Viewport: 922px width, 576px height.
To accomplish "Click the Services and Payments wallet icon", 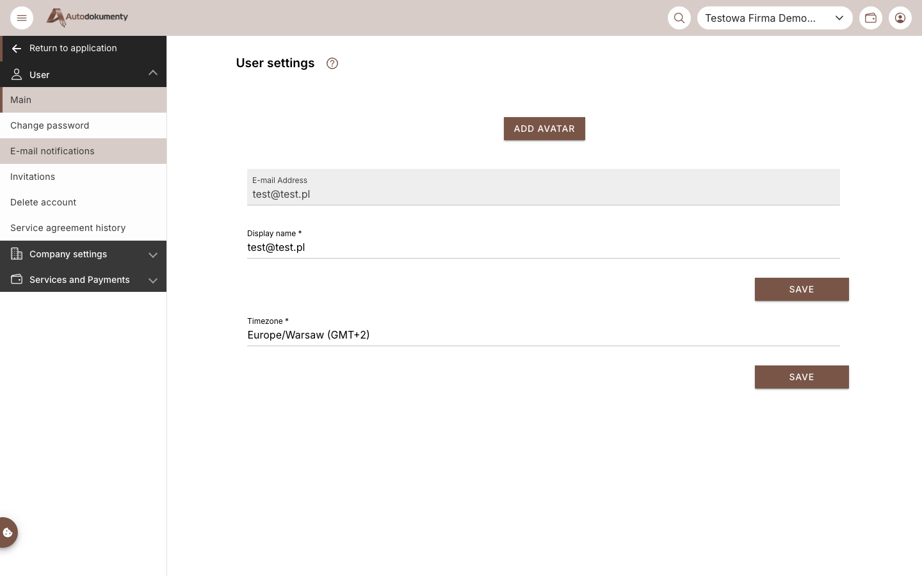I will 17,280.
